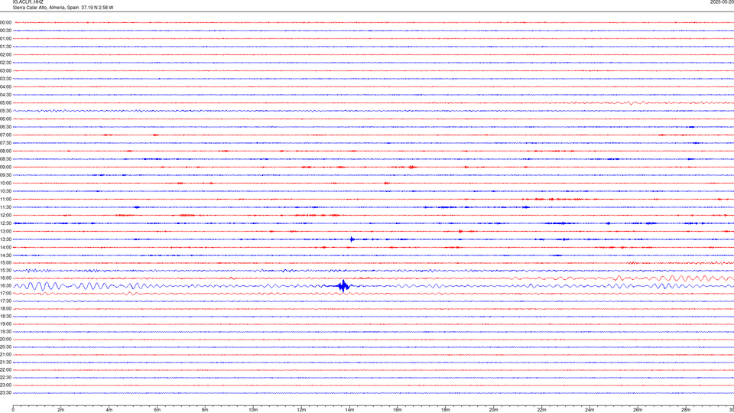Pick the 02:30 time label
Screen dimensions: 734x413
(5, 62)
